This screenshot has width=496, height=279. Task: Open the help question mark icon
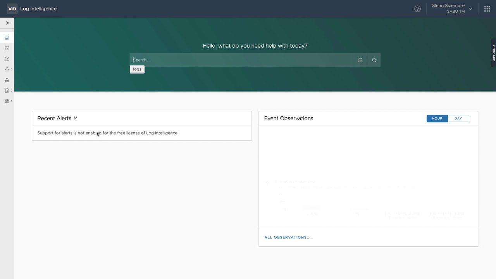tap(417, 9)
